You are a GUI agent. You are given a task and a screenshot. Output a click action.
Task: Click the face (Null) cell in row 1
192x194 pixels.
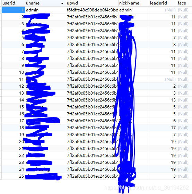pos(184,10)
